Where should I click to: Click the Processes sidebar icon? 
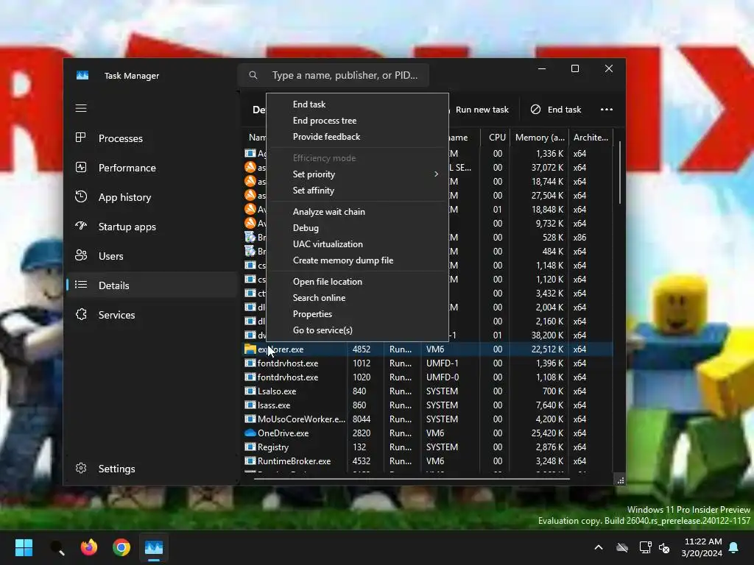(81, 138)
